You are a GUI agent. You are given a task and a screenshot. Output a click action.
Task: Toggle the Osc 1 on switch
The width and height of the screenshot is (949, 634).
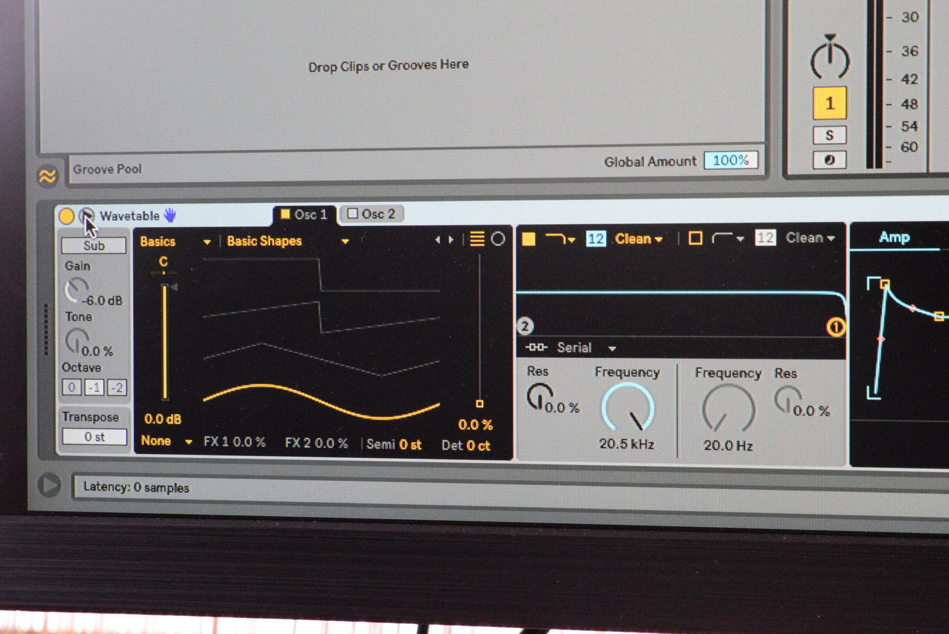[x=285, y=214]
